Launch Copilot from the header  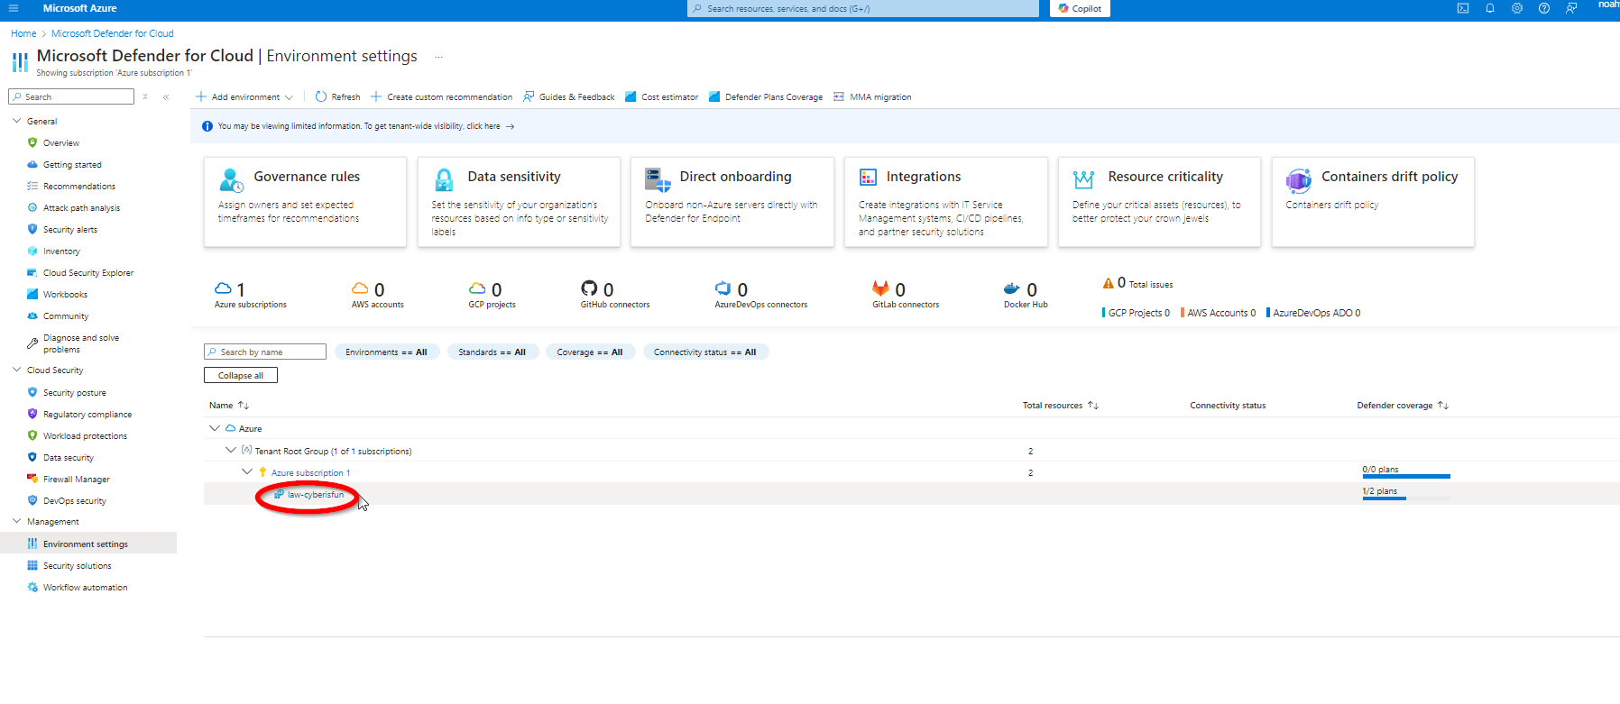coord(1081,8)
